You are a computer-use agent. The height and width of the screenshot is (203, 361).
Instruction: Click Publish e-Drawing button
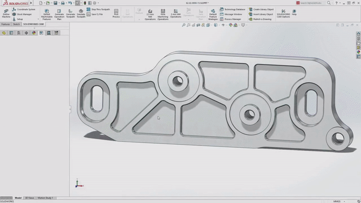(263, 19)
